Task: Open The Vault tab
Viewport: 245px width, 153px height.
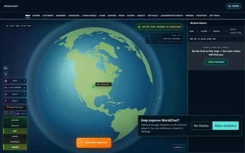Action: click(x=153, y=16)
